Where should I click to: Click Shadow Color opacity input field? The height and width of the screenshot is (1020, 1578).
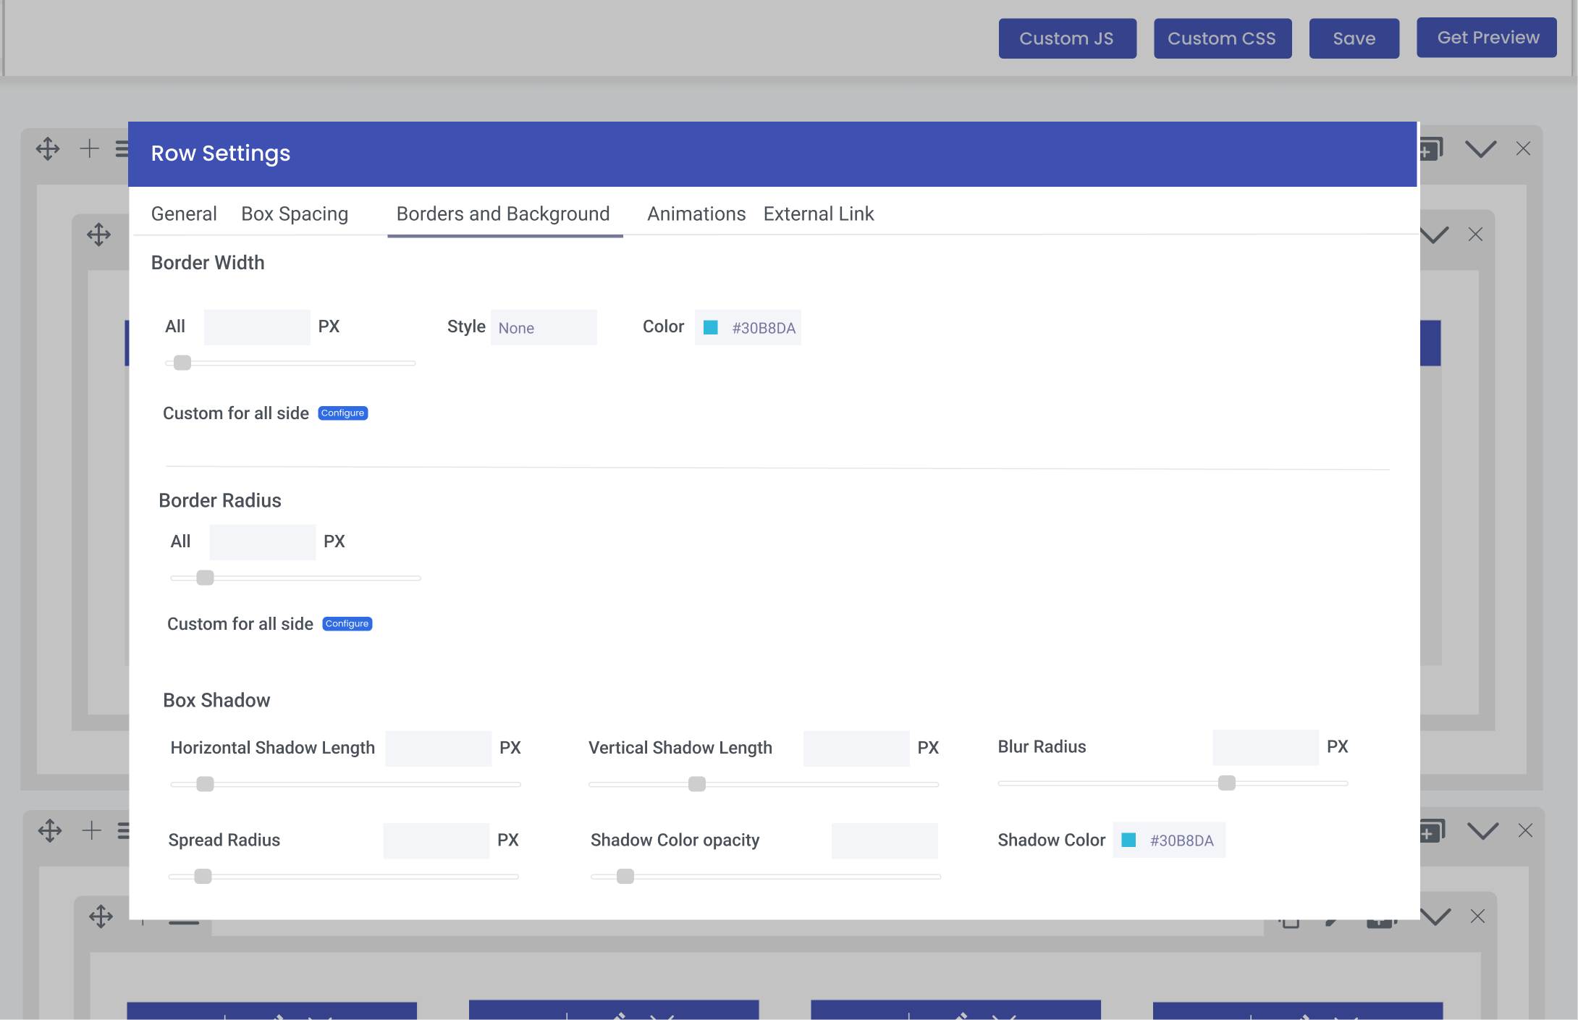[885, 841]
